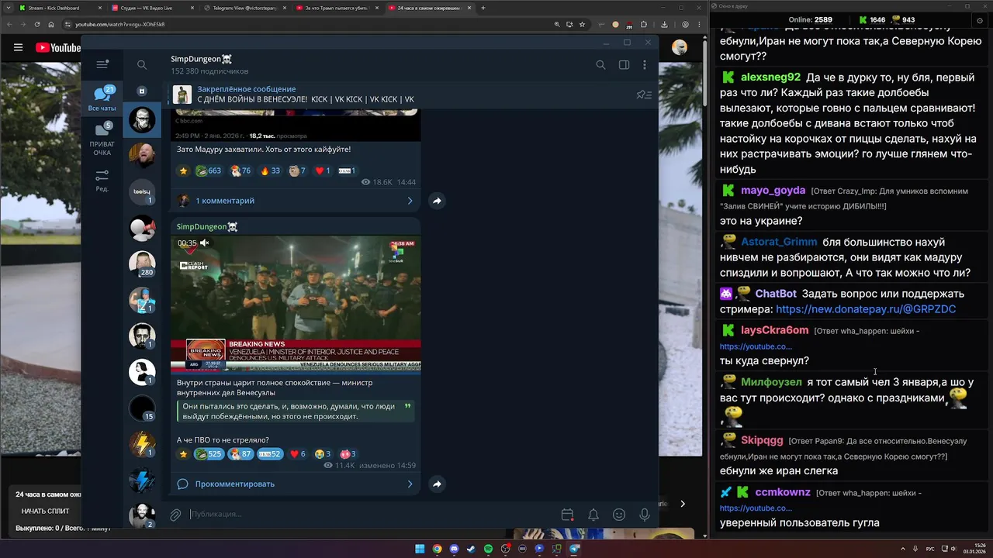The width and height of the screenshot is (993, 558).
Task: Select the 'Все чаты' folder
Action: click(x=102, y=98)
